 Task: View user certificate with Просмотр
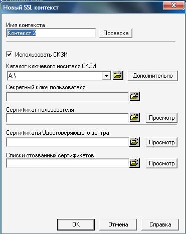(x=161, y=118)
